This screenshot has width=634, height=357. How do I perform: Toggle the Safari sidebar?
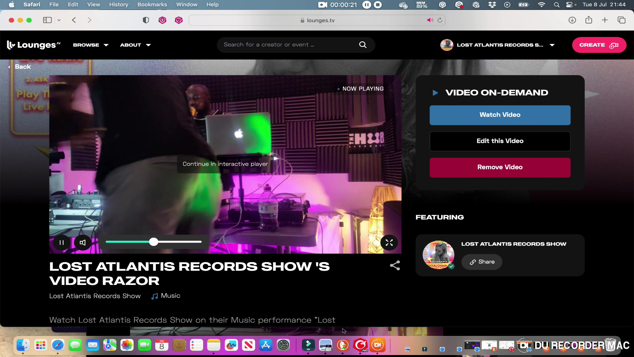click(47, 20)
